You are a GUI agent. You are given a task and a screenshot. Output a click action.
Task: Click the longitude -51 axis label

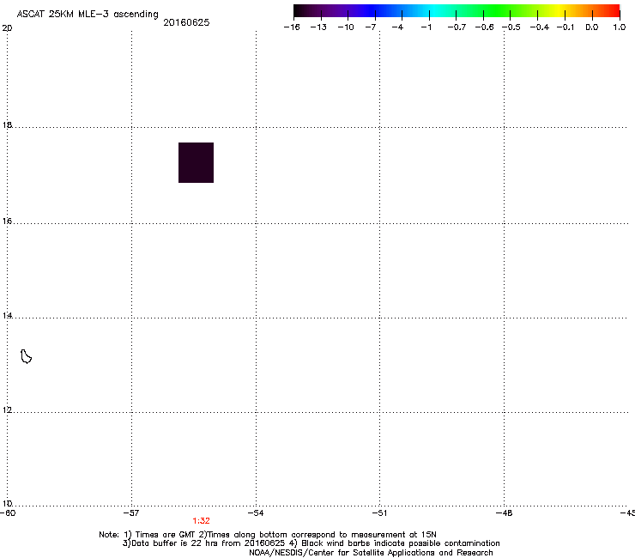pos(379,513)
